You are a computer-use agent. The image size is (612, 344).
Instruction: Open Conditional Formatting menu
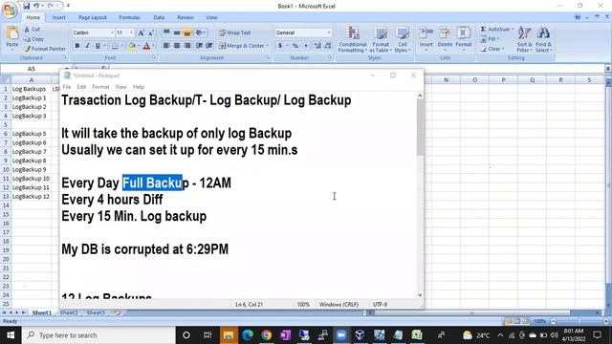click(x=353, y=39)
